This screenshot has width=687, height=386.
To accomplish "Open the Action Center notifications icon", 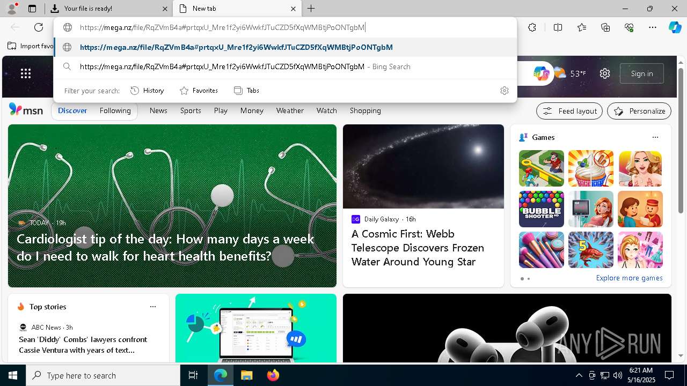I will point(669,375).
